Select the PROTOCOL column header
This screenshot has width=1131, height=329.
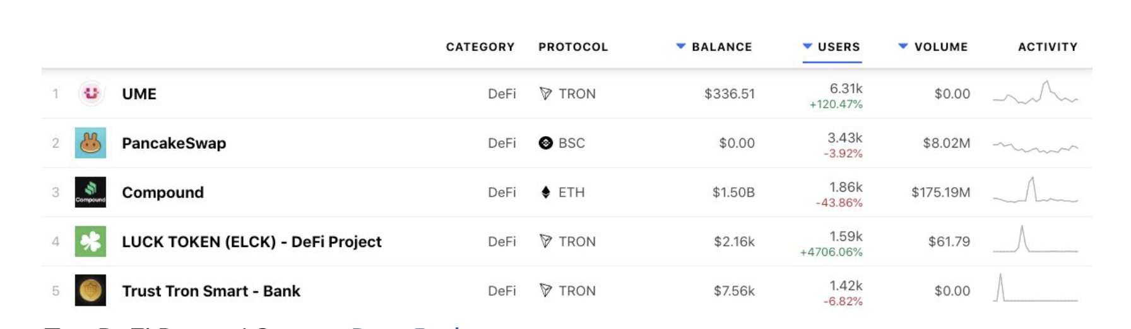click(x=573, y=47)
